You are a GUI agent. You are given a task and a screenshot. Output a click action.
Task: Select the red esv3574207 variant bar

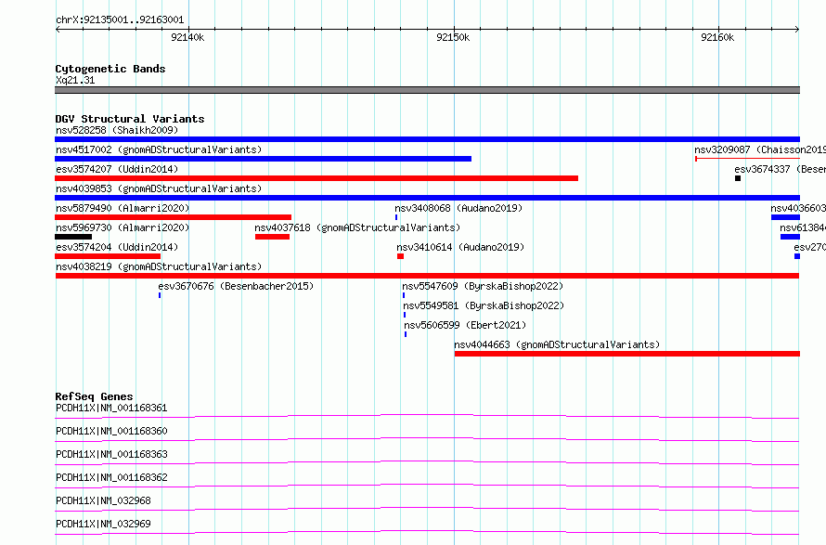pyautogui.click(x=316, y=178)
